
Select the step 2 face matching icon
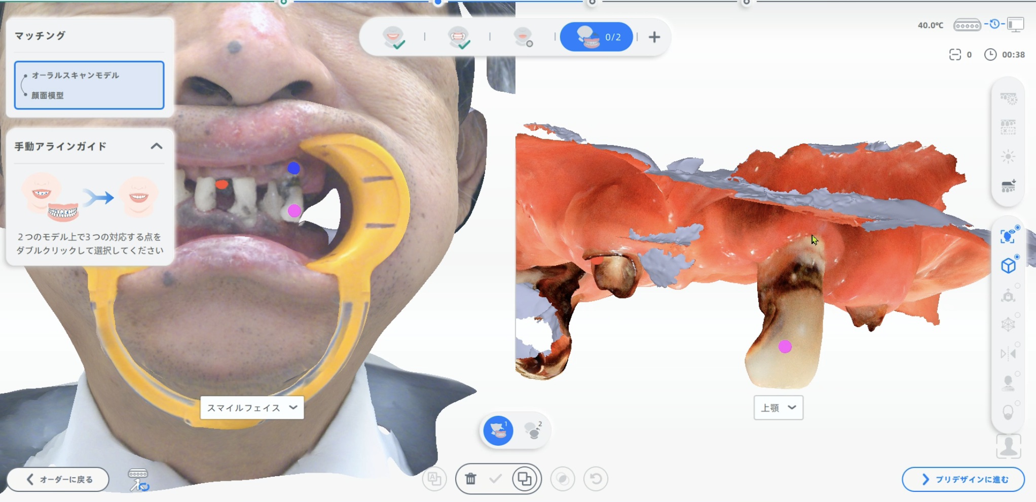533,431
